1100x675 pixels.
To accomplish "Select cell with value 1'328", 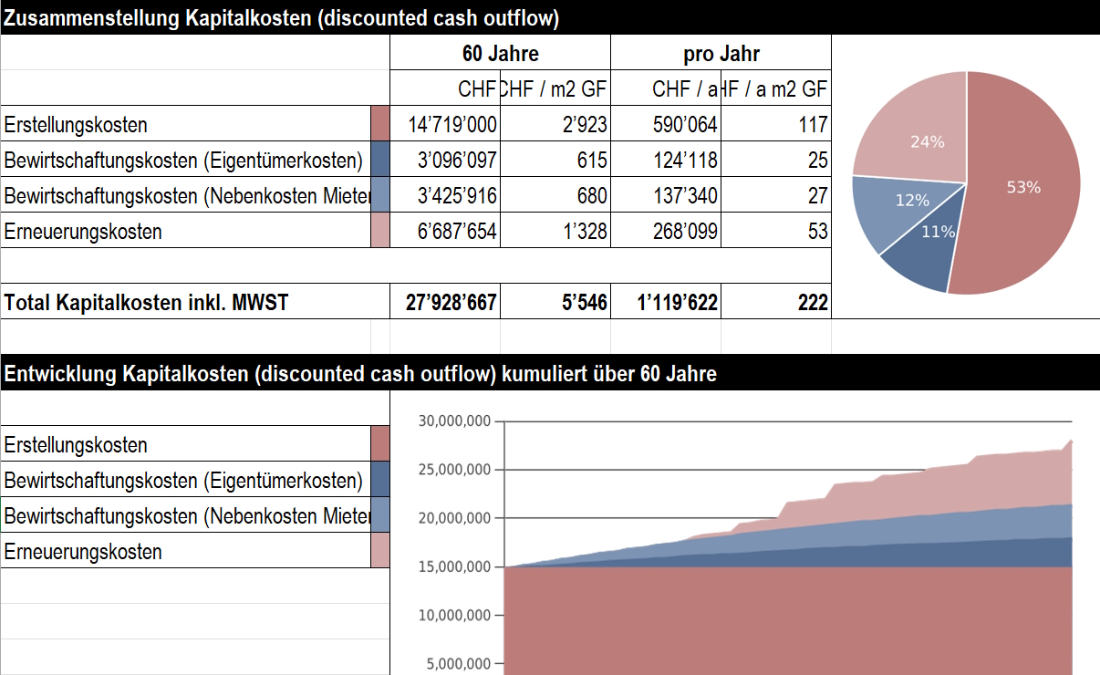I will tap(555, 230).
